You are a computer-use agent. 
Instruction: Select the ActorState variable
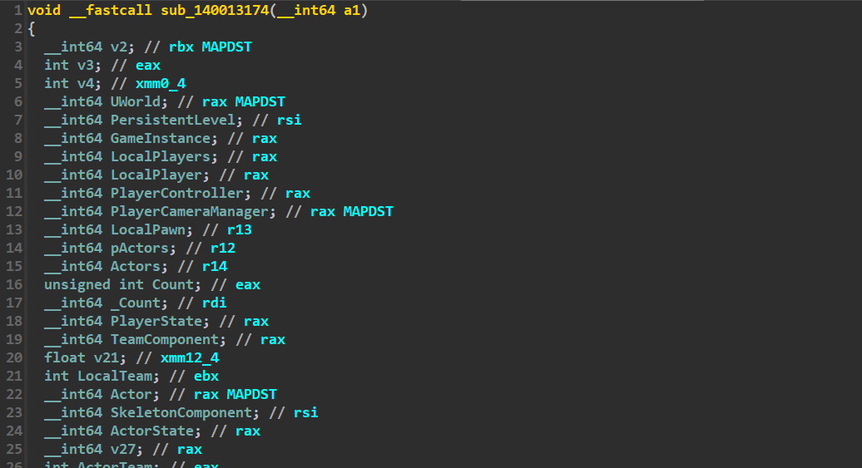151,431
